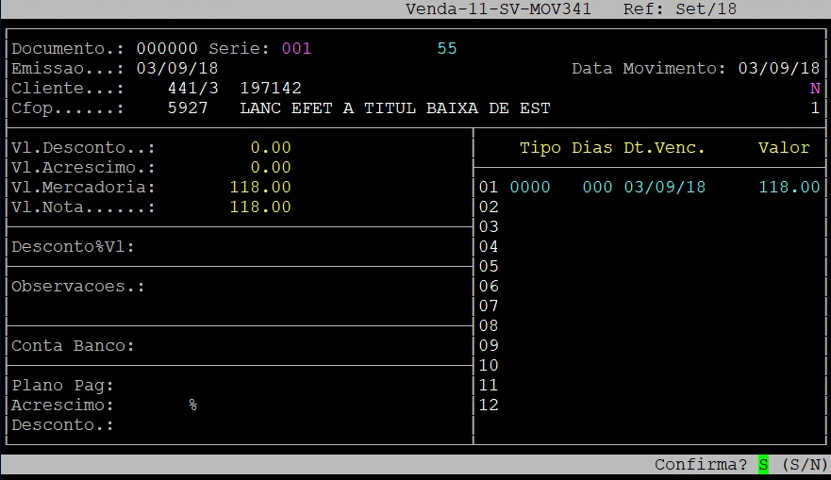
Task: Select the Serie 001 value
Action: (x=296, y=48)
